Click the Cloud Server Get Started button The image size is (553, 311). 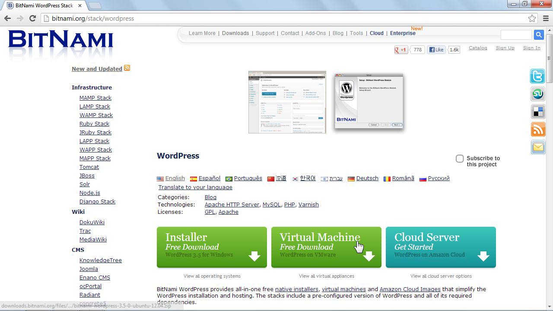(x=441, y=247)
